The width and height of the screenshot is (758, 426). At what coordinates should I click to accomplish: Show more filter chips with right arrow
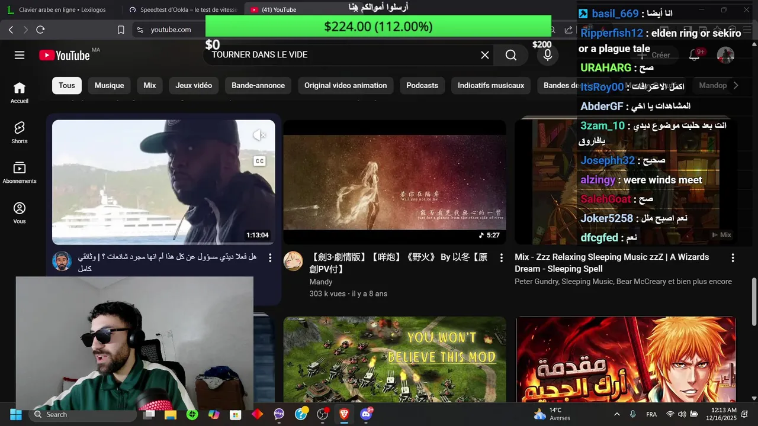735,85
